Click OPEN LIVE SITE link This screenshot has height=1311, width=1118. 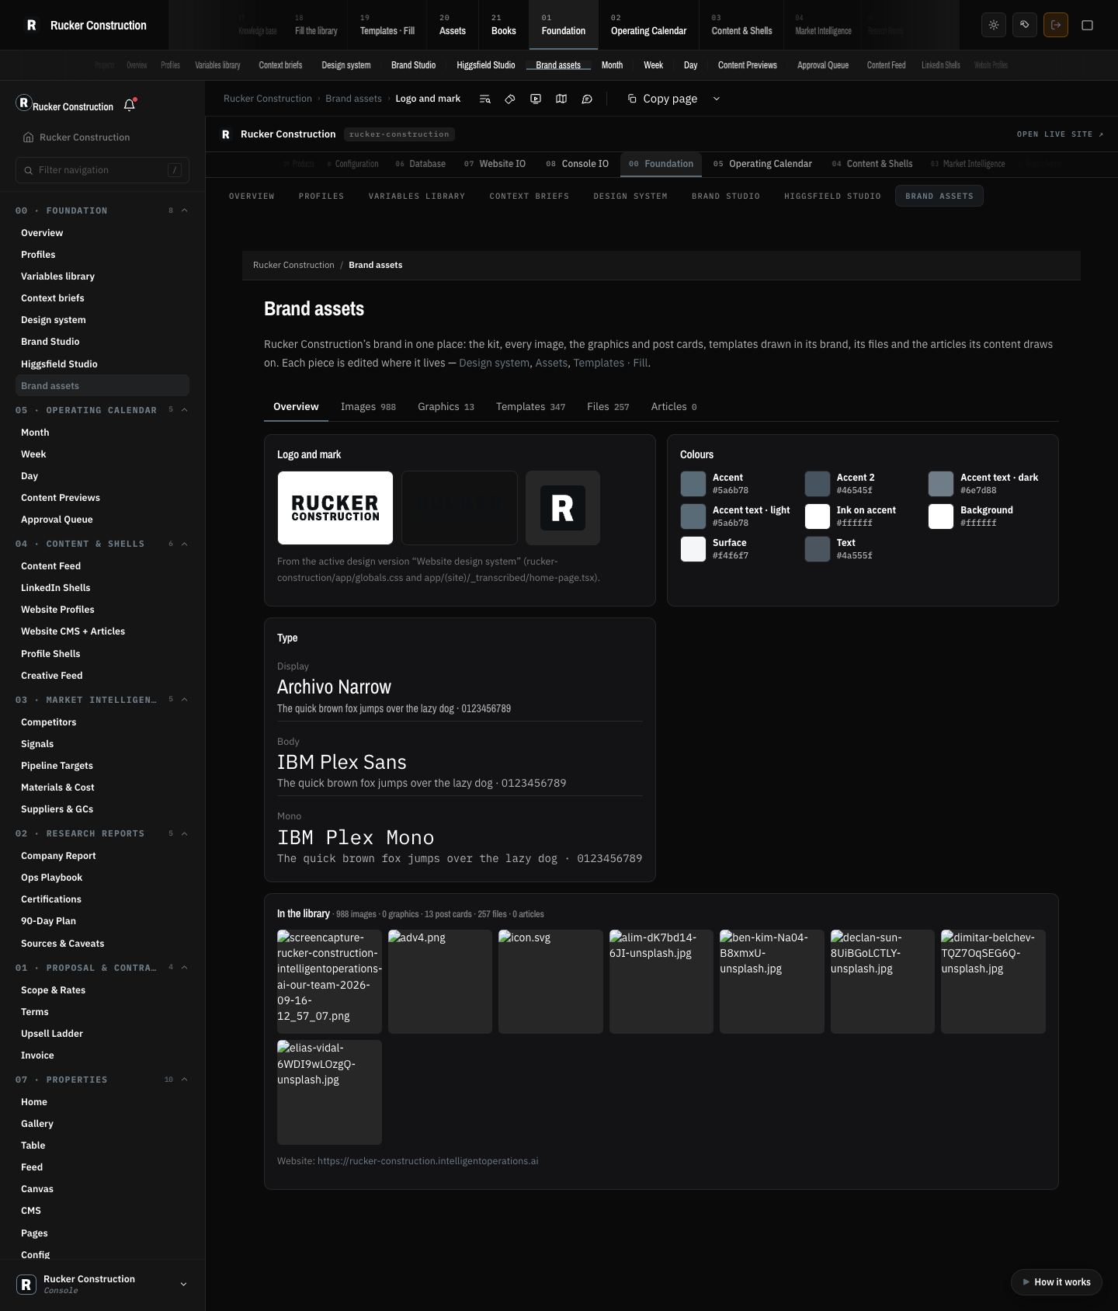click(x=1060, y=134)
